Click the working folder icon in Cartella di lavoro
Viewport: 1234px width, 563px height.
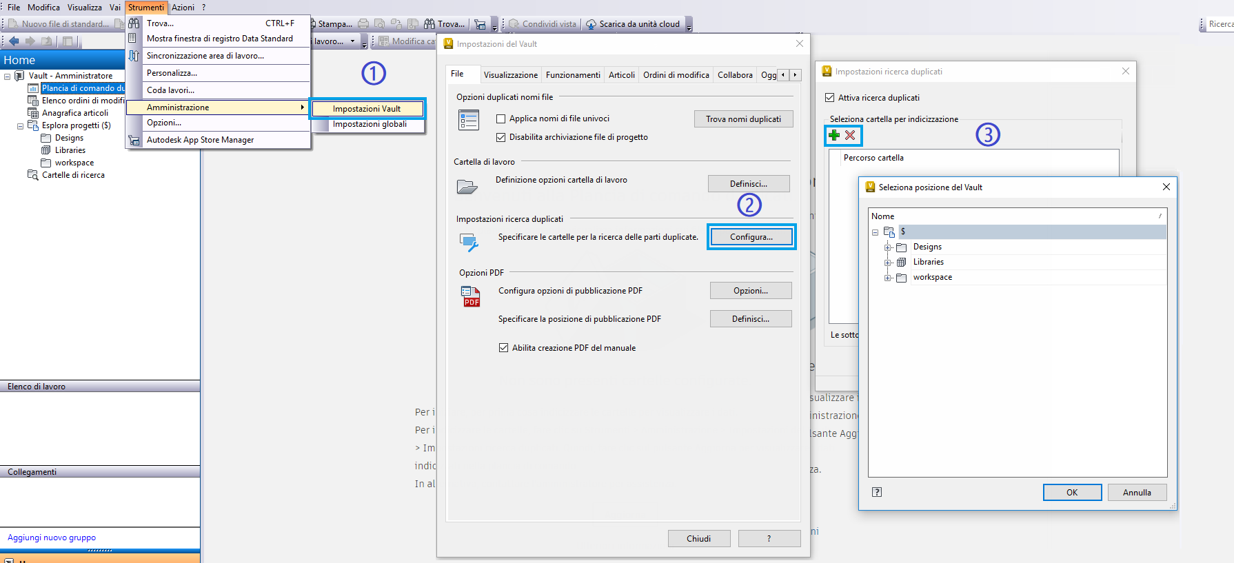(467, 186)
